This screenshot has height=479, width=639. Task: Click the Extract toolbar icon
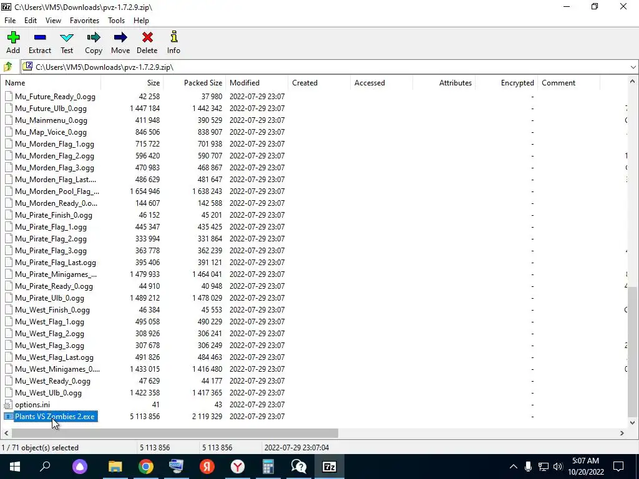pos(40,38)
